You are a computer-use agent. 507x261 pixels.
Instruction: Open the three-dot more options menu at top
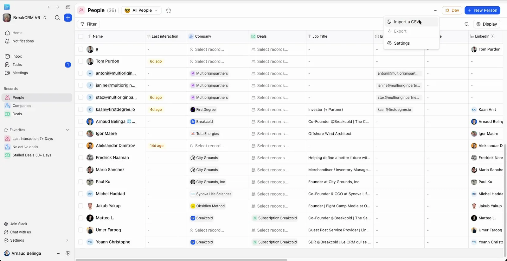click(435, 10)
